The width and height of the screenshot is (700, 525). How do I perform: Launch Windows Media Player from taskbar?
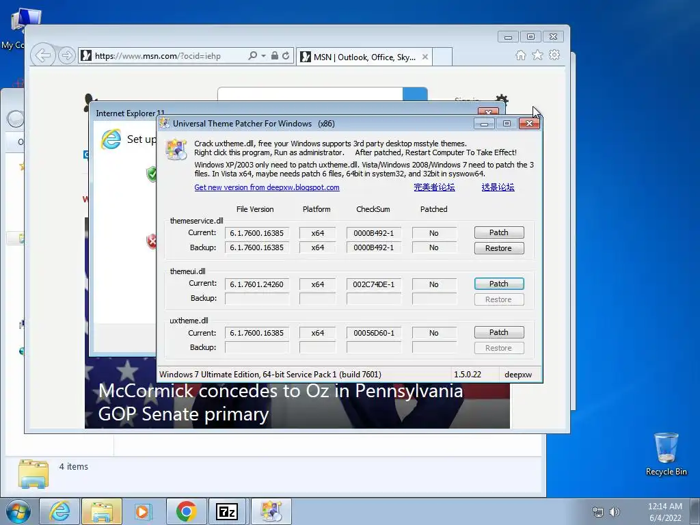pos(144,511)
